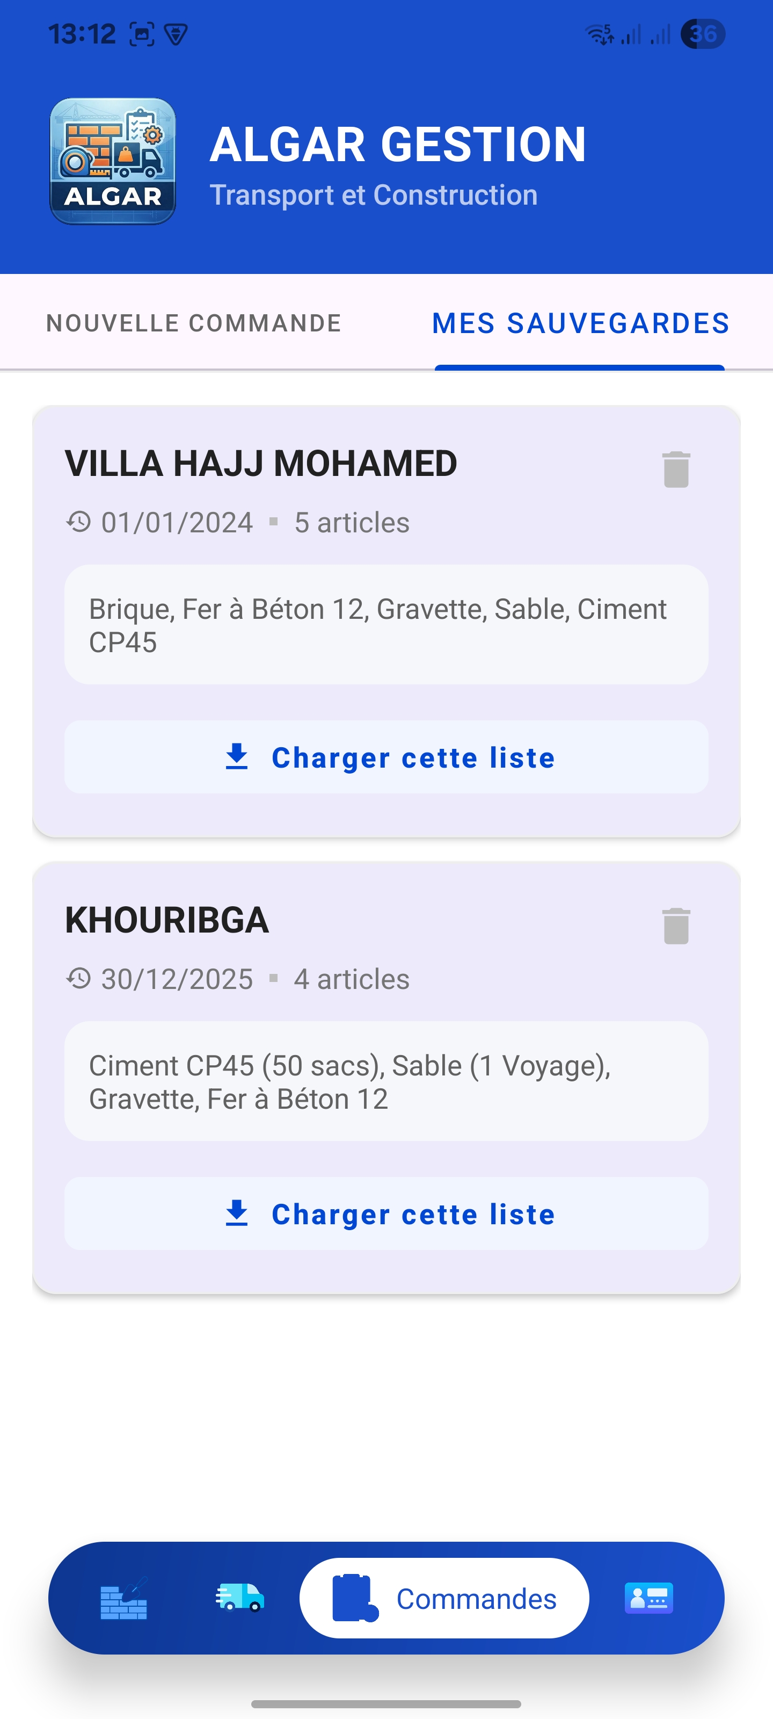773x1719 pixels.
Task: Tap the VILLA HAJJ MOHAMED card title
Action: tap(261, 464)
